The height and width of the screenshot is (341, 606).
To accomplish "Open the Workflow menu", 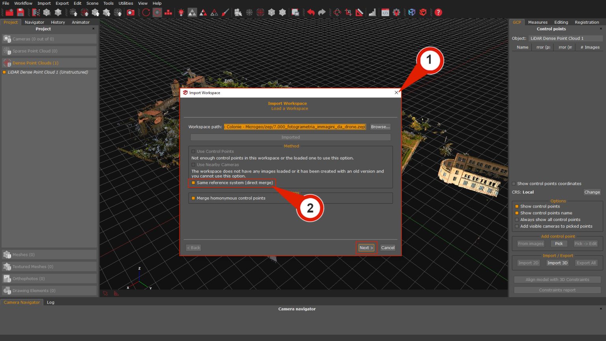I will (x=23, y=3).
